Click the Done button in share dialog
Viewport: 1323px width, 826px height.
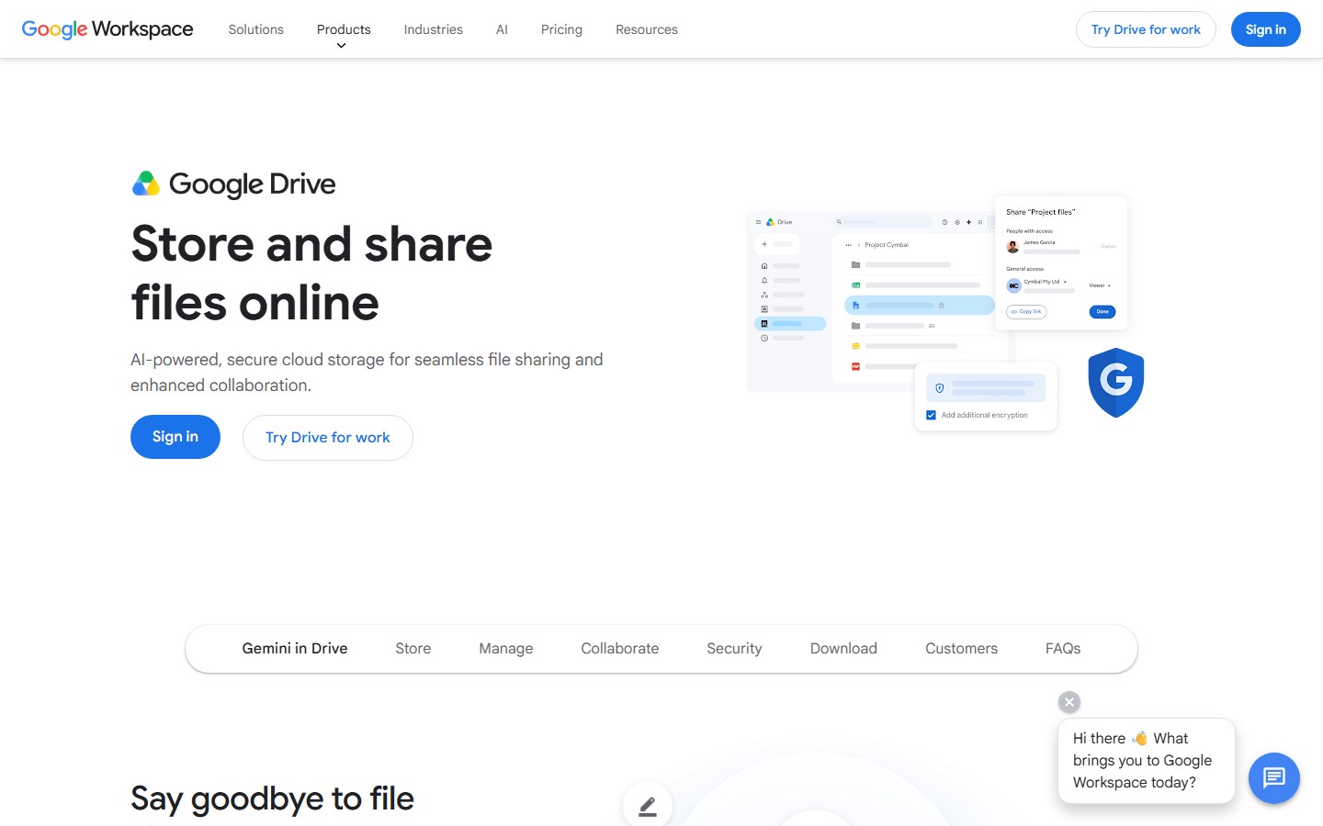(1102, 312)
